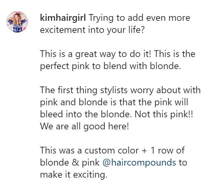The image size is (216, 188).
Task: Click the final line 'make it exciting.'
Action: point(74,175)
